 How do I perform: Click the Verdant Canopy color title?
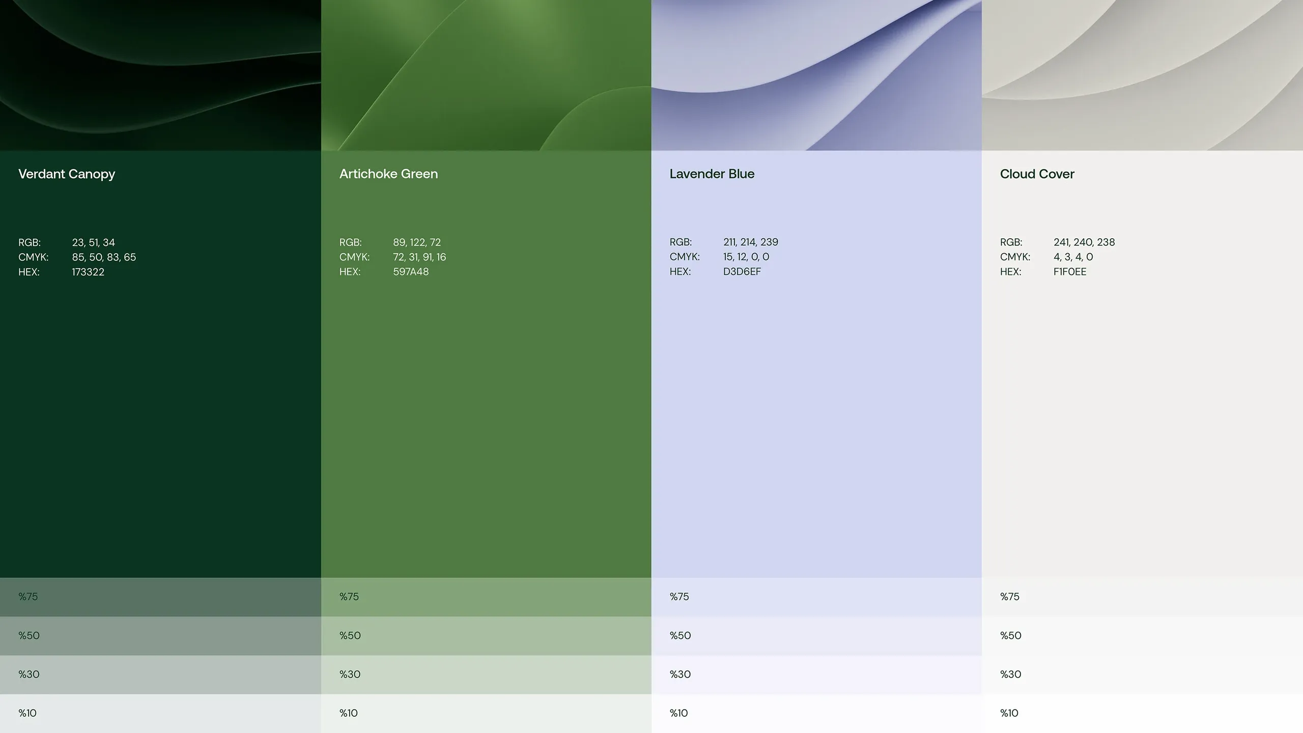[67, 174]
